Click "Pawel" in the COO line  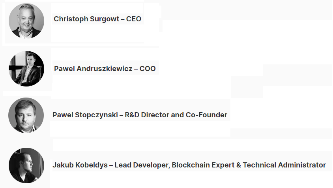click(64, 69)
